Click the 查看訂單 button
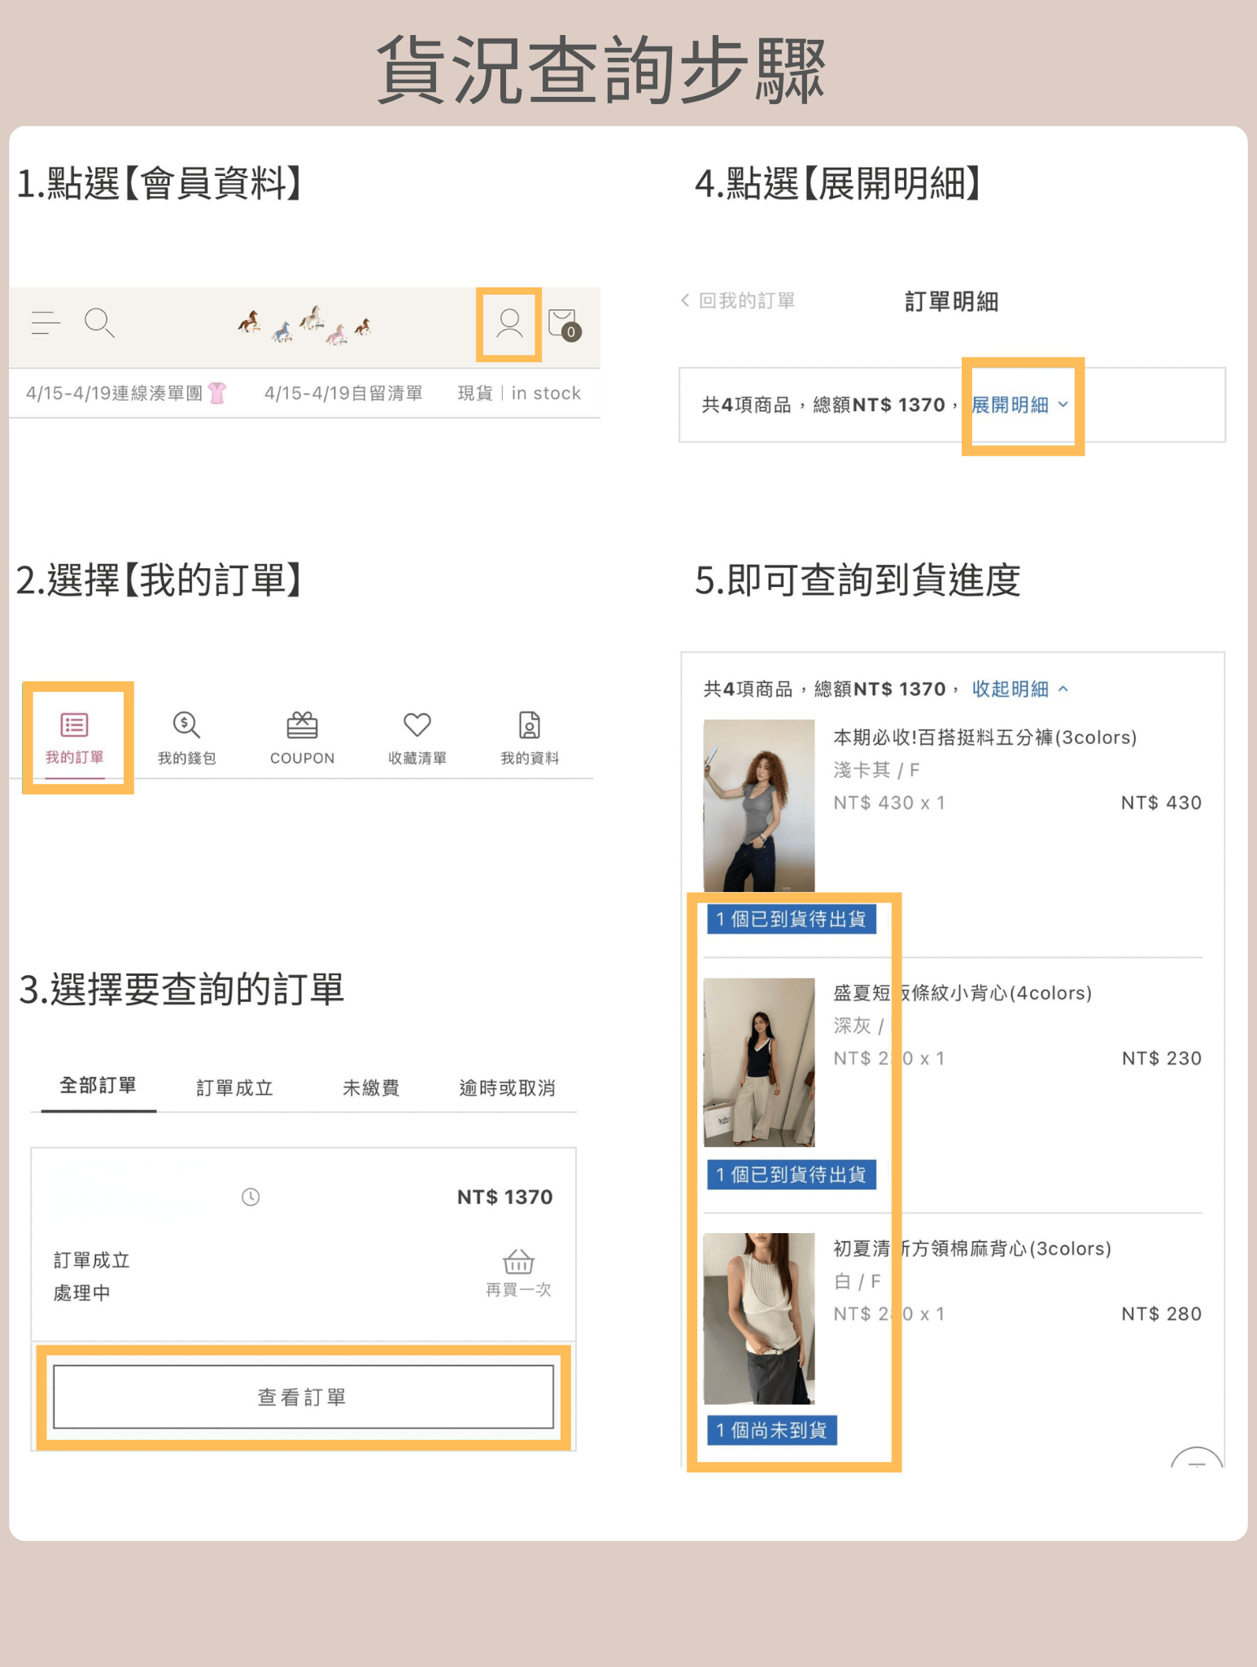 click(303, 1397)
